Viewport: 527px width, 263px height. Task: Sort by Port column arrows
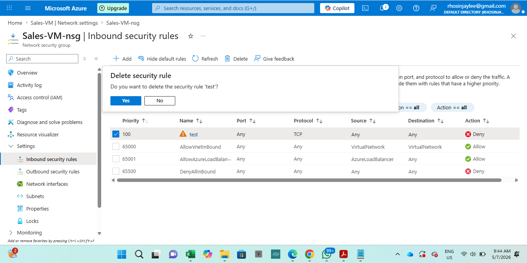(252, 121)
